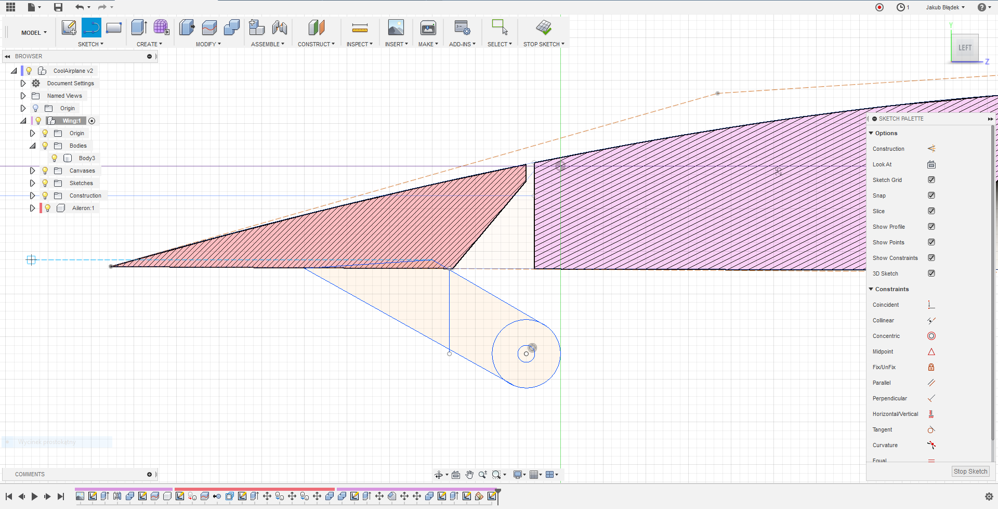Open the CREATE menu
Image resolution: width=998 pixels, height=509 pixels.
click(149, 44)
